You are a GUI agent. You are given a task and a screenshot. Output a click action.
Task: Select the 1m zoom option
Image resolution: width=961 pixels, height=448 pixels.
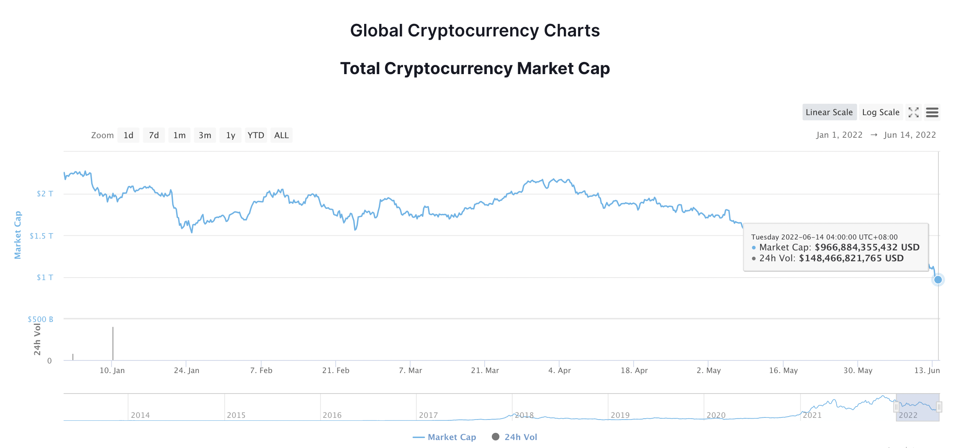click(x=179, y=135)
